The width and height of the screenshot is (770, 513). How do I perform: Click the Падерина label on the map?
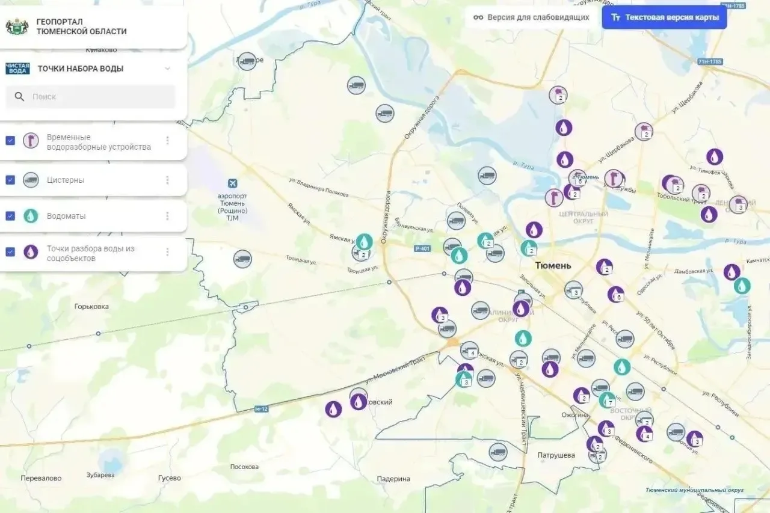[393, 479]
